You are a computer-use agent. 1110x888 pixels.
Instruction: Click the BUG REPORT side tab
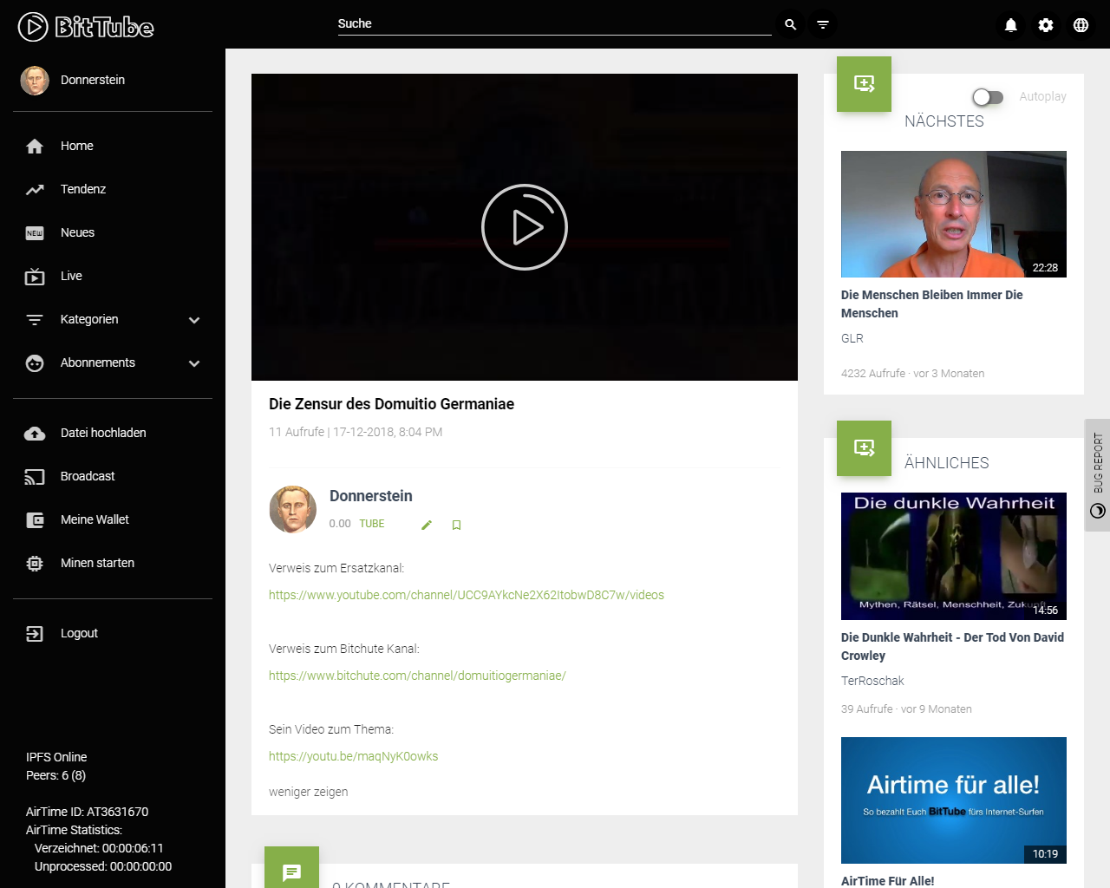coord(1098,475)
